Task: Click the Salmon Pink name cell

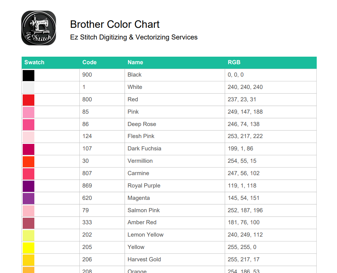Action: [x=175, y=211]
